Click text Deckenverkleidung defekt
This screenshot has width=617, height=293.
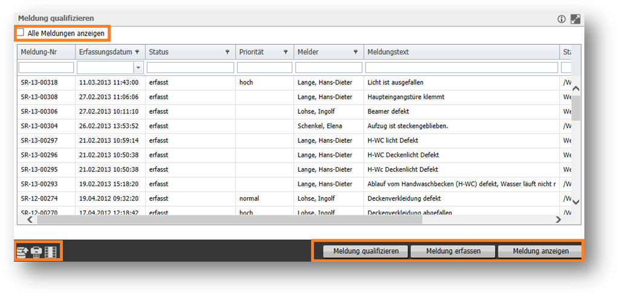click(x=404, y=199)
